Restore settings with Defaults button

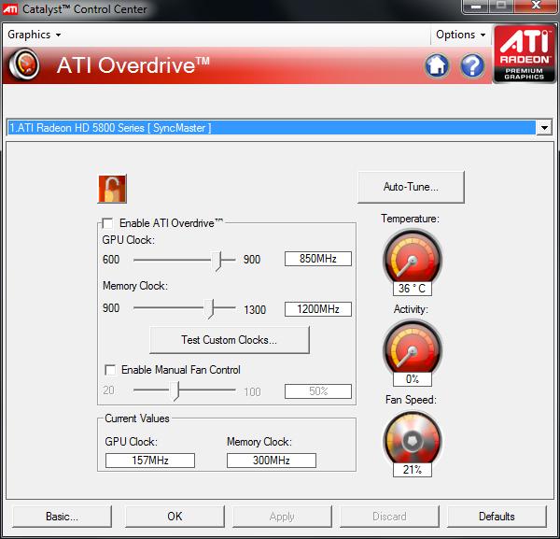[497, 517]
